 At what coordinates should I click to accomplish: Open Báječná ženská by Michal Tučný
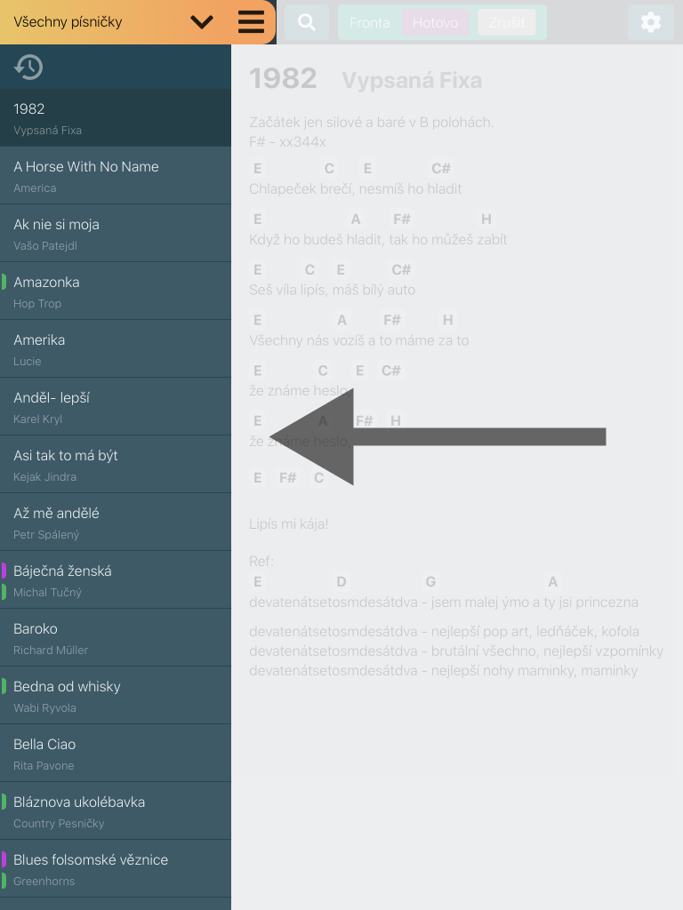click(x=116, y=579)
